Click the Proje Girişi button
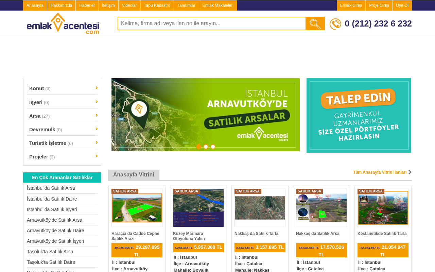The image size is (435, 272). (379, 5)
